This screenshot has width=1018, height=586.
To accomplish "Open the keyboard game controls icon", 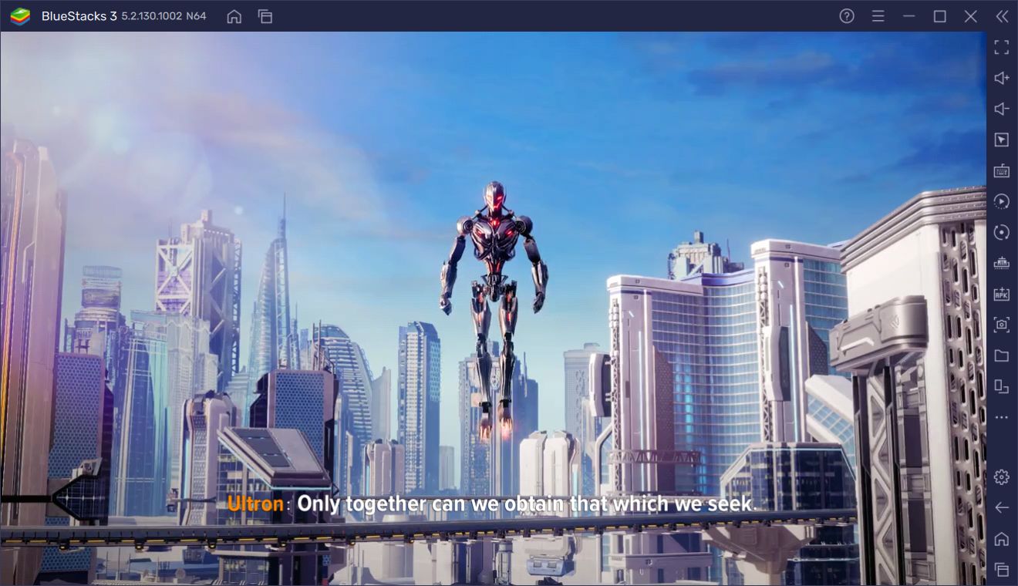I will pos(1002,170).
